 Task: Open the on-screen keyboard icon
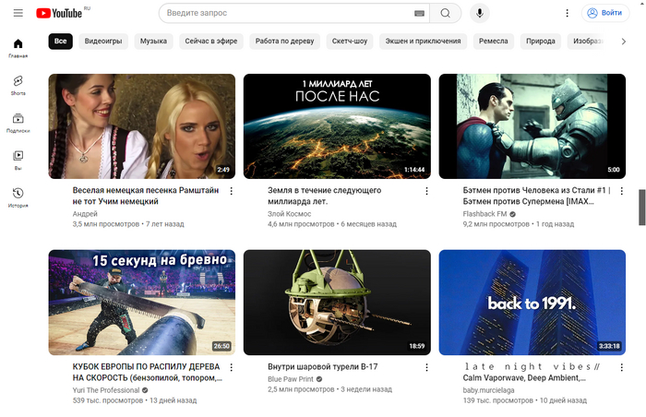click(x=420, y=13)
